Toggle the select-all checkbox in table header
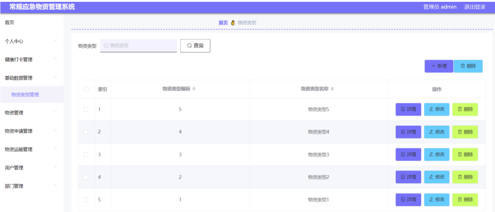This screenshot has height=212, width=495. coord(86,89)
